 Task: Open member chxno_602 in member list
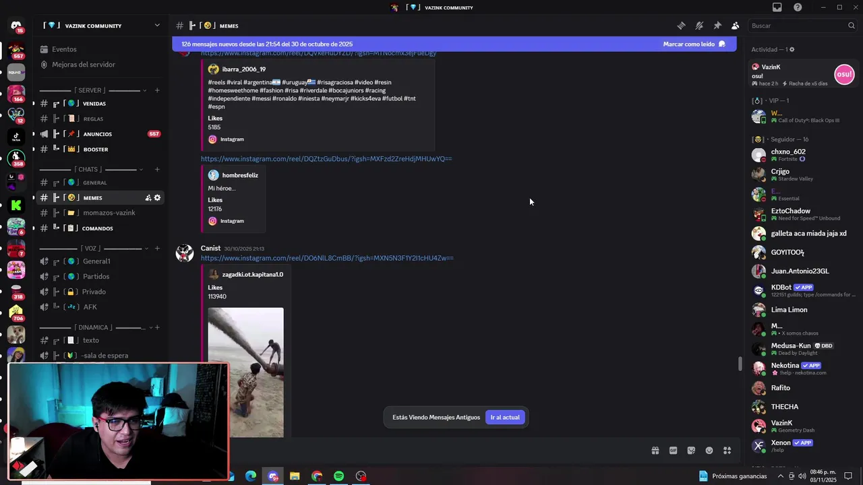802,155
